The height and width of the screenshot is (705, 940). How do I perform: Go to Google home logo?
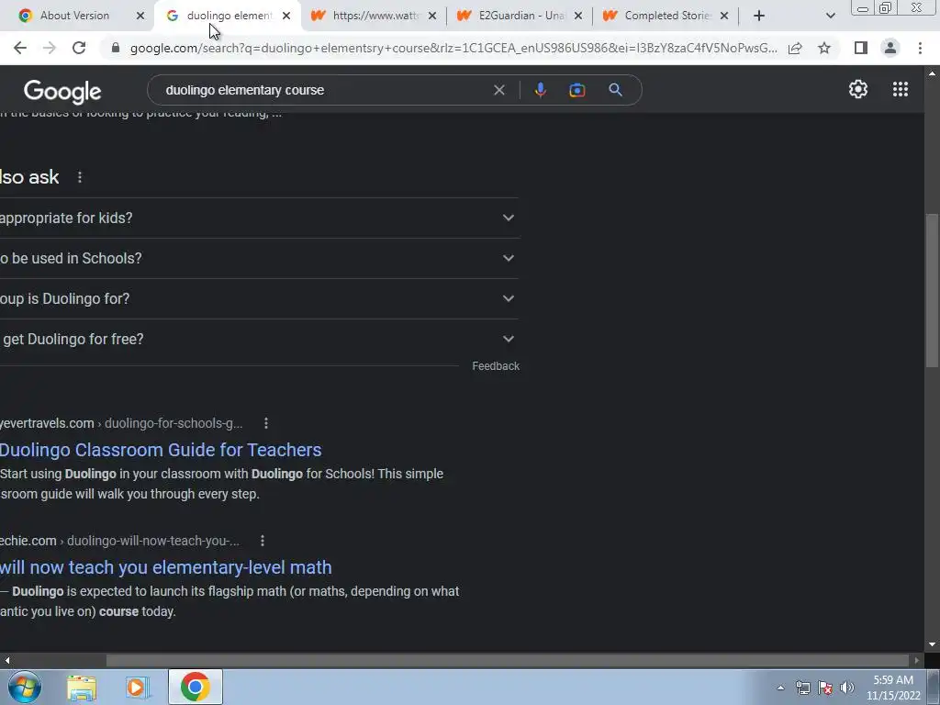pyautogui.click(x=62, y=92)
